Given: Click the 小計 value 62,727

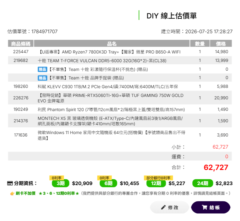Looking at the screenshot, I should 220,147.
